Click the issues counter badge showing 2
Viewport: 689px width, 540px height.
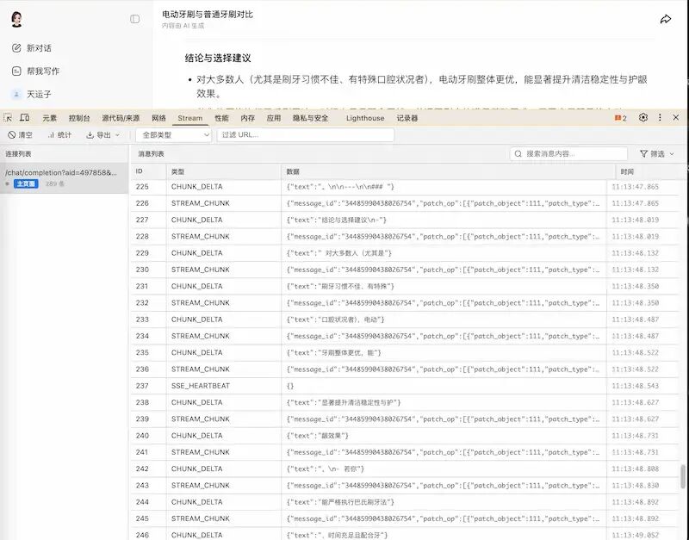coord(620,118)
